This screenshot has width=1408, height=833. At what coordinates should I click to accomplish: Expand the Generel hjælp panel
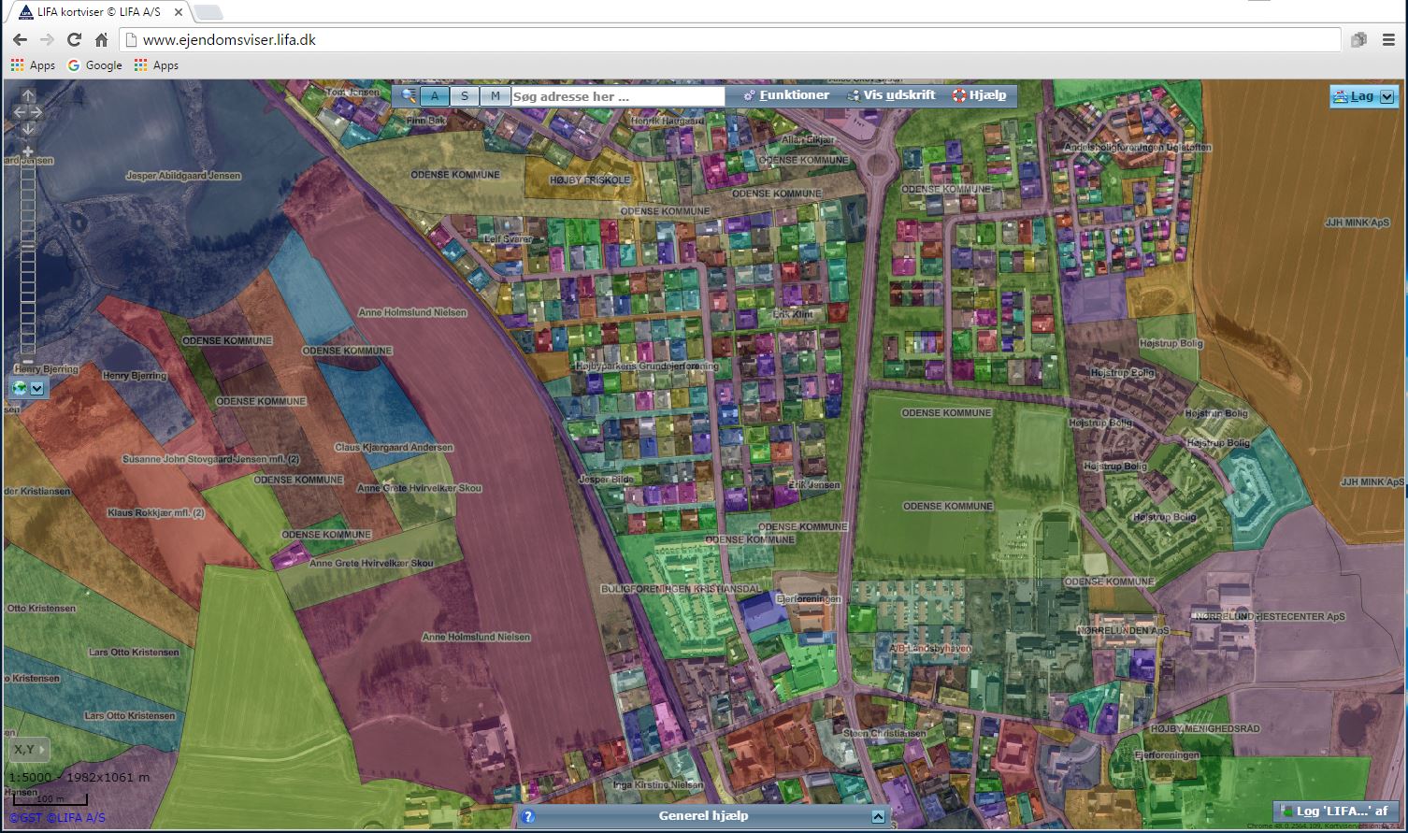(x=878, y=816)
